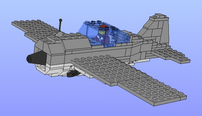This screenshot has height=116, width=202.
Task: Select the pilot minifigure in the cockpit
Action: 102,35
